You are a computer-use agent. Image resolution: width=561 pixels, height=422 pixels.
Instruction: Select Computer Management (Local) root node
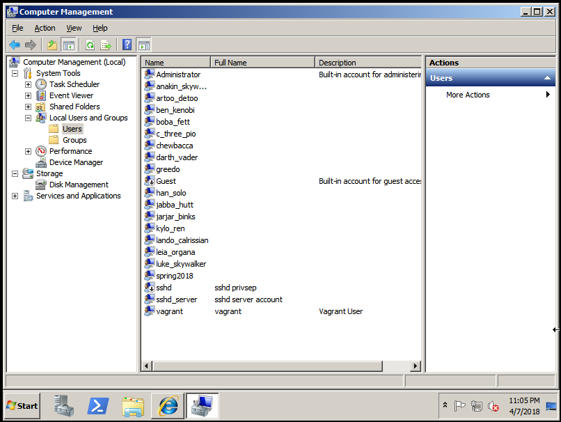click(x=74, y=62)
